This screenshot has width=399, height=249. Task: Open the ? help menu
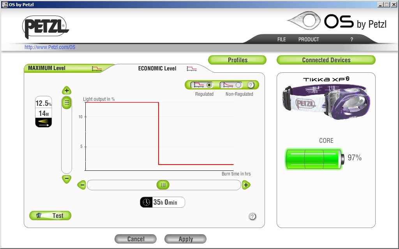(352, 39)
